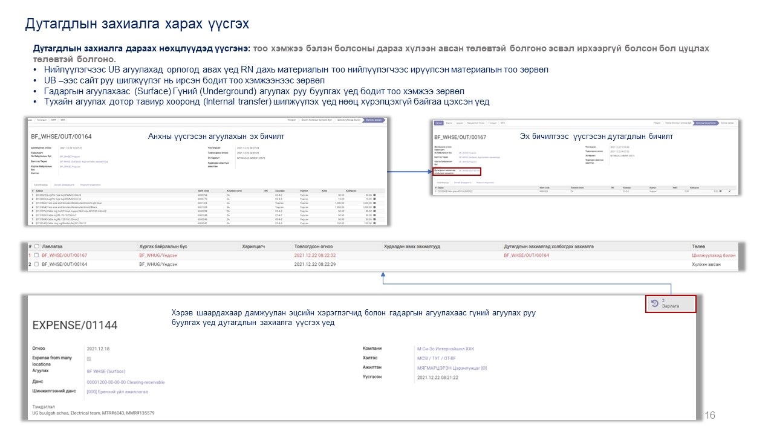Click the created timestamp 2021.12.22 08:21:22

(x=438, y=377)
